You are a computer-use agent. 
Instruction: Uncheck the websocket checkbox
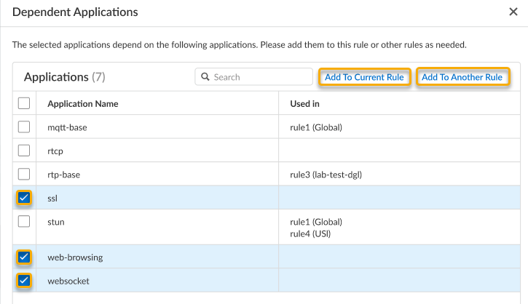click(x=24, y=281)
